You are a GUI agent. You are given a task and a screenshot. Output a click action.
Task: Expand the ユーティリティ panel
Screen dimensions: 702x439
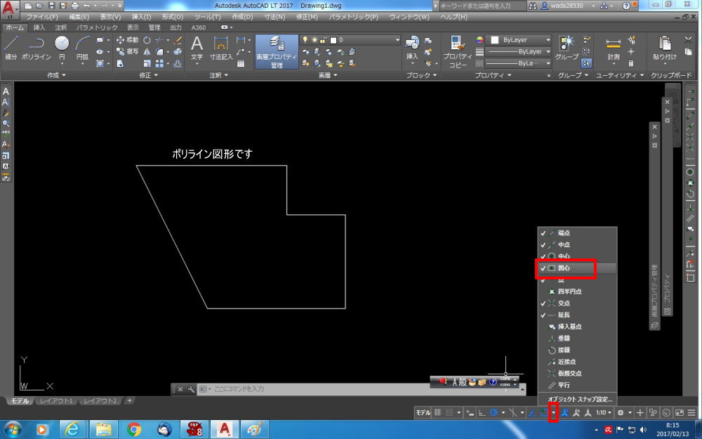620,75
